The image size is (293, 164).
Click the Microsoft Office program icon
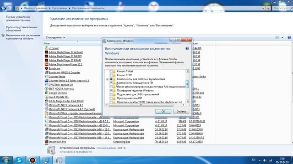(46, 113)
